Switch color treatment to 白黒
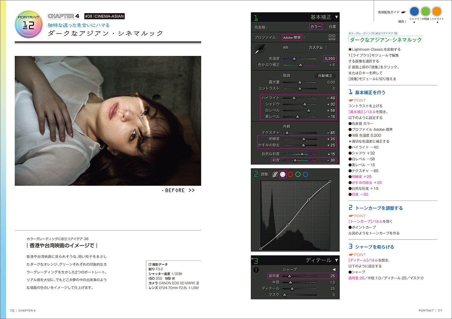The height and width of the screenshot is (319, 452). (x=332, y=27)
